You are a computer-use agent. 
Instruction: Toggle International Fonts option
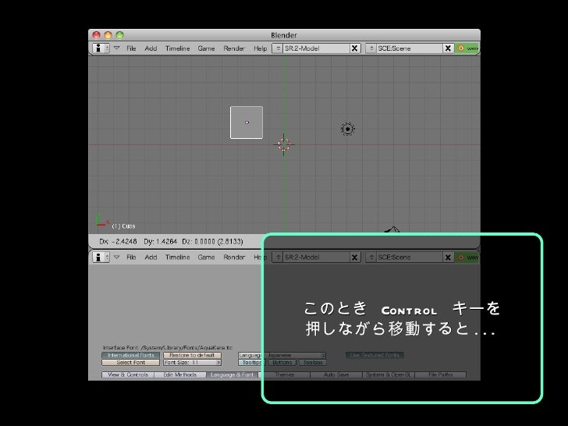131,355
